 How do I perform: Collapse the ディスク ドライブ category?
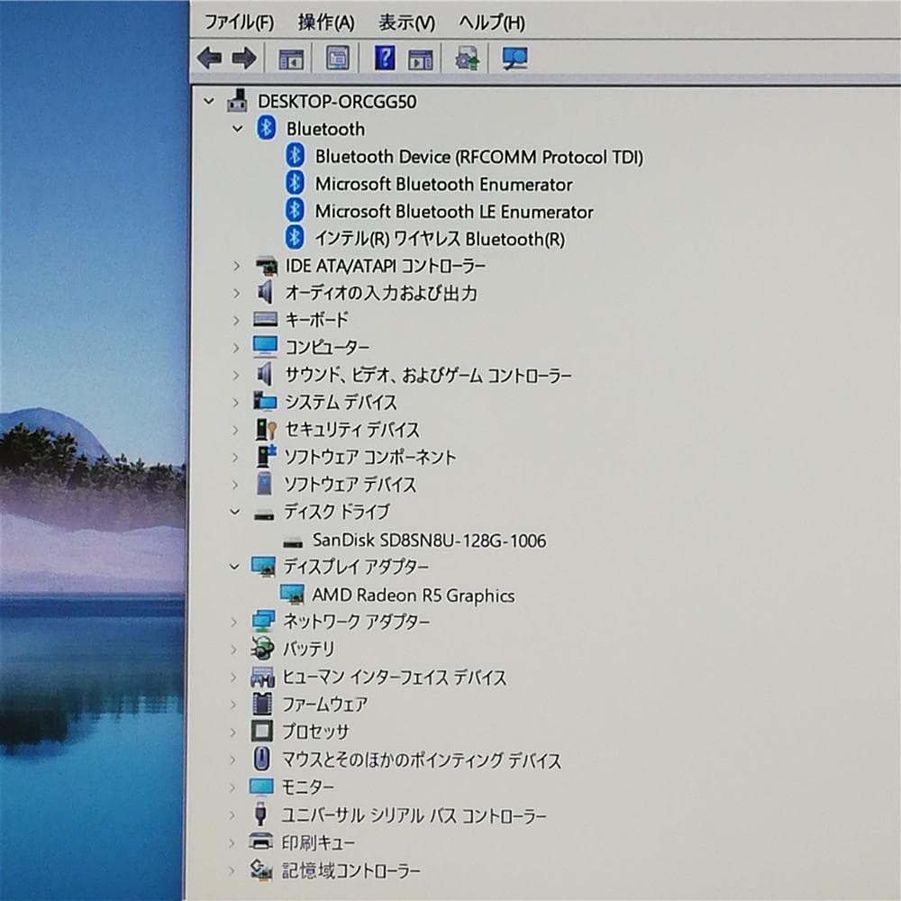click(x=234, y=512)
